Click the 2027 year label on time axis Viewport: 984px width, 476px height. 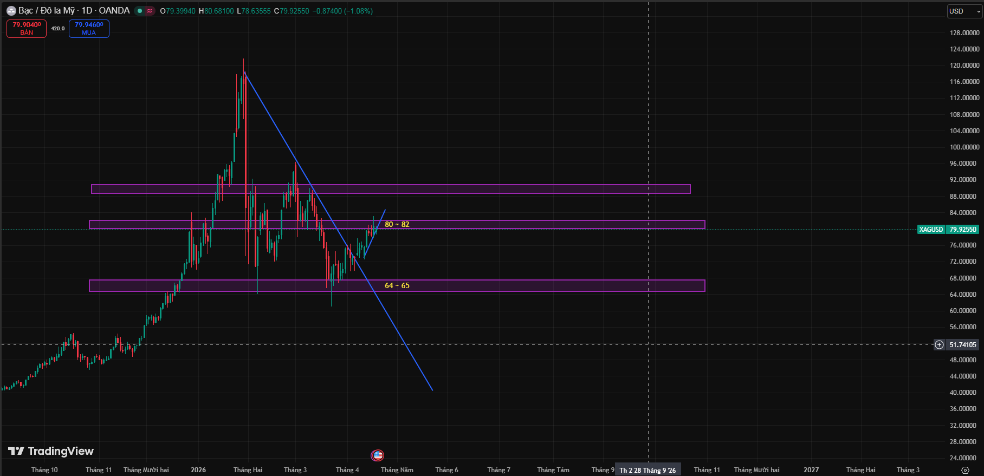click(x=811, y=470)
